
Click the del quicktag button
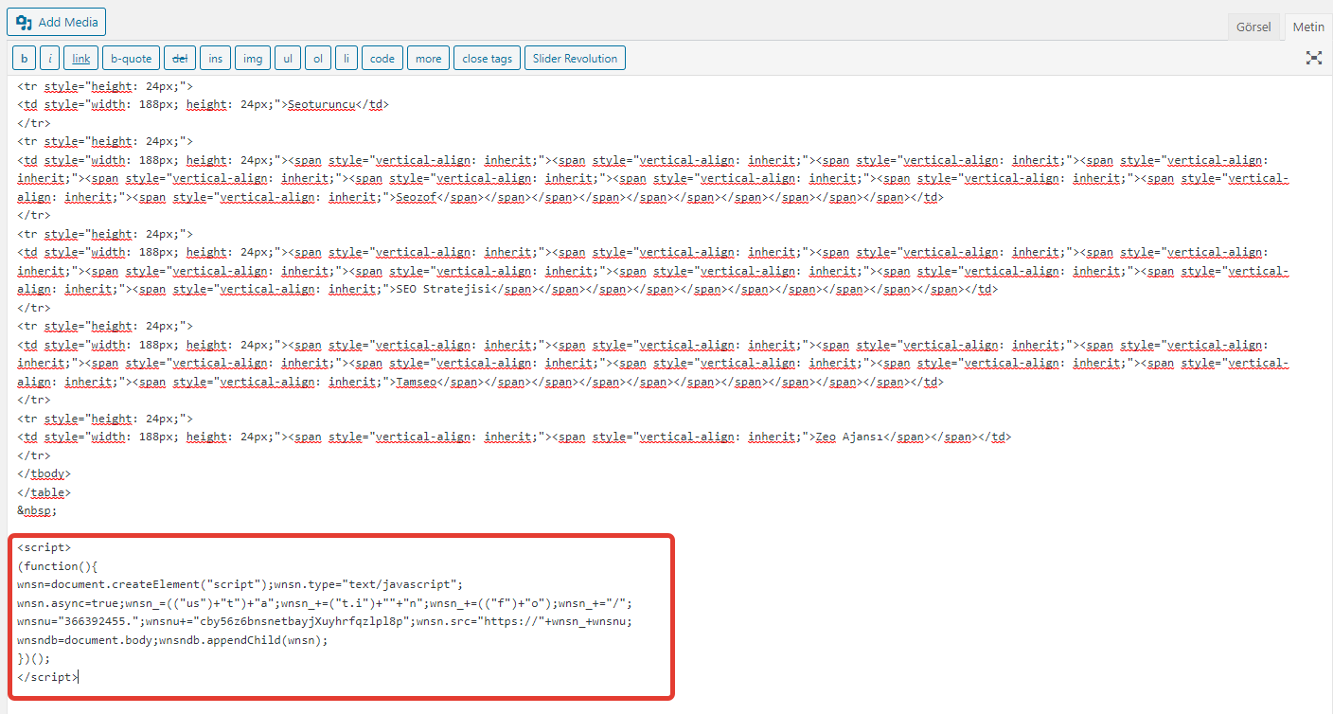point(180,59)
